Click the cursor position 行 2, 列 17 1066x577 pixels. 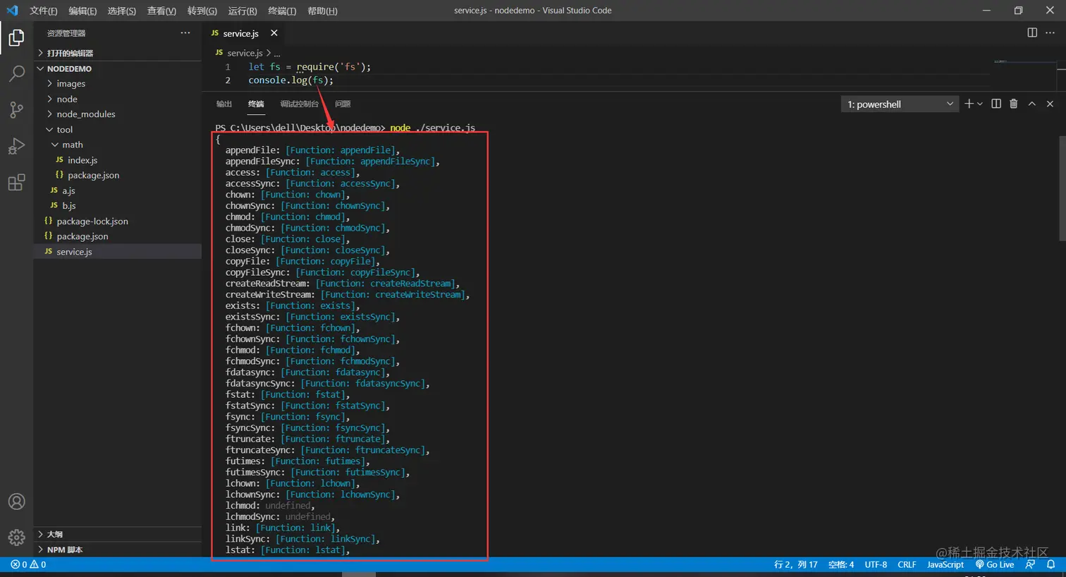[795, 564]
